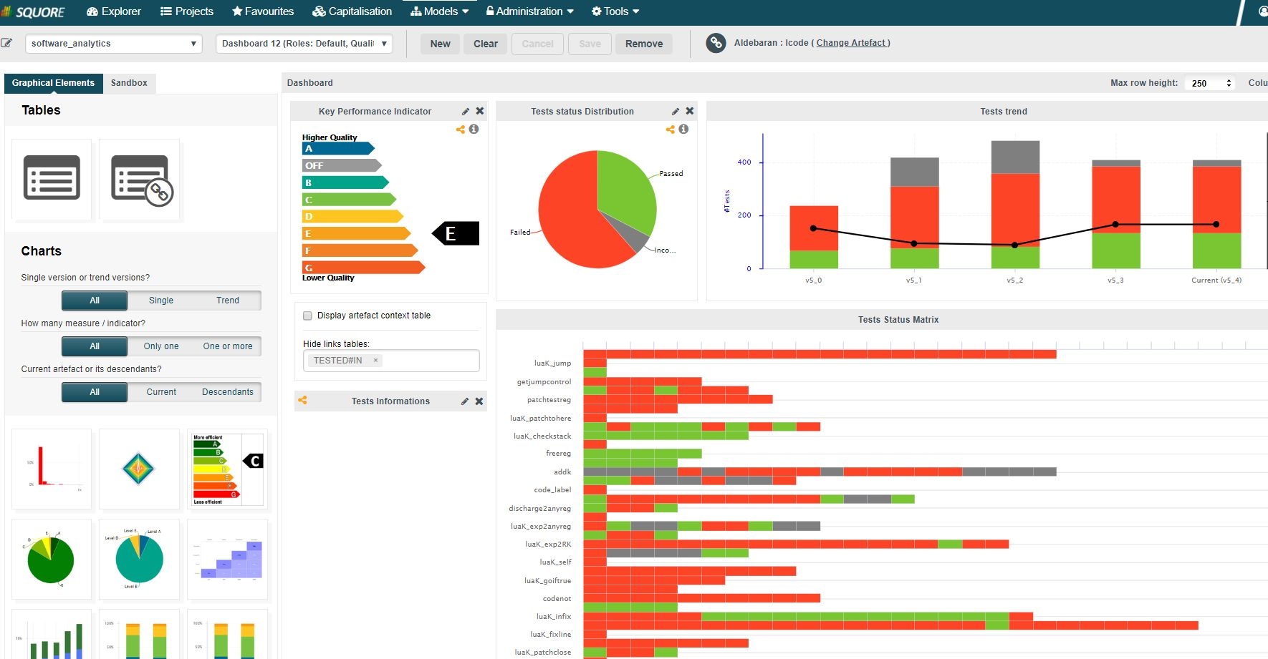Select the Single version filter
This screenshot has height=659, width=1268.
click(161, 301)
